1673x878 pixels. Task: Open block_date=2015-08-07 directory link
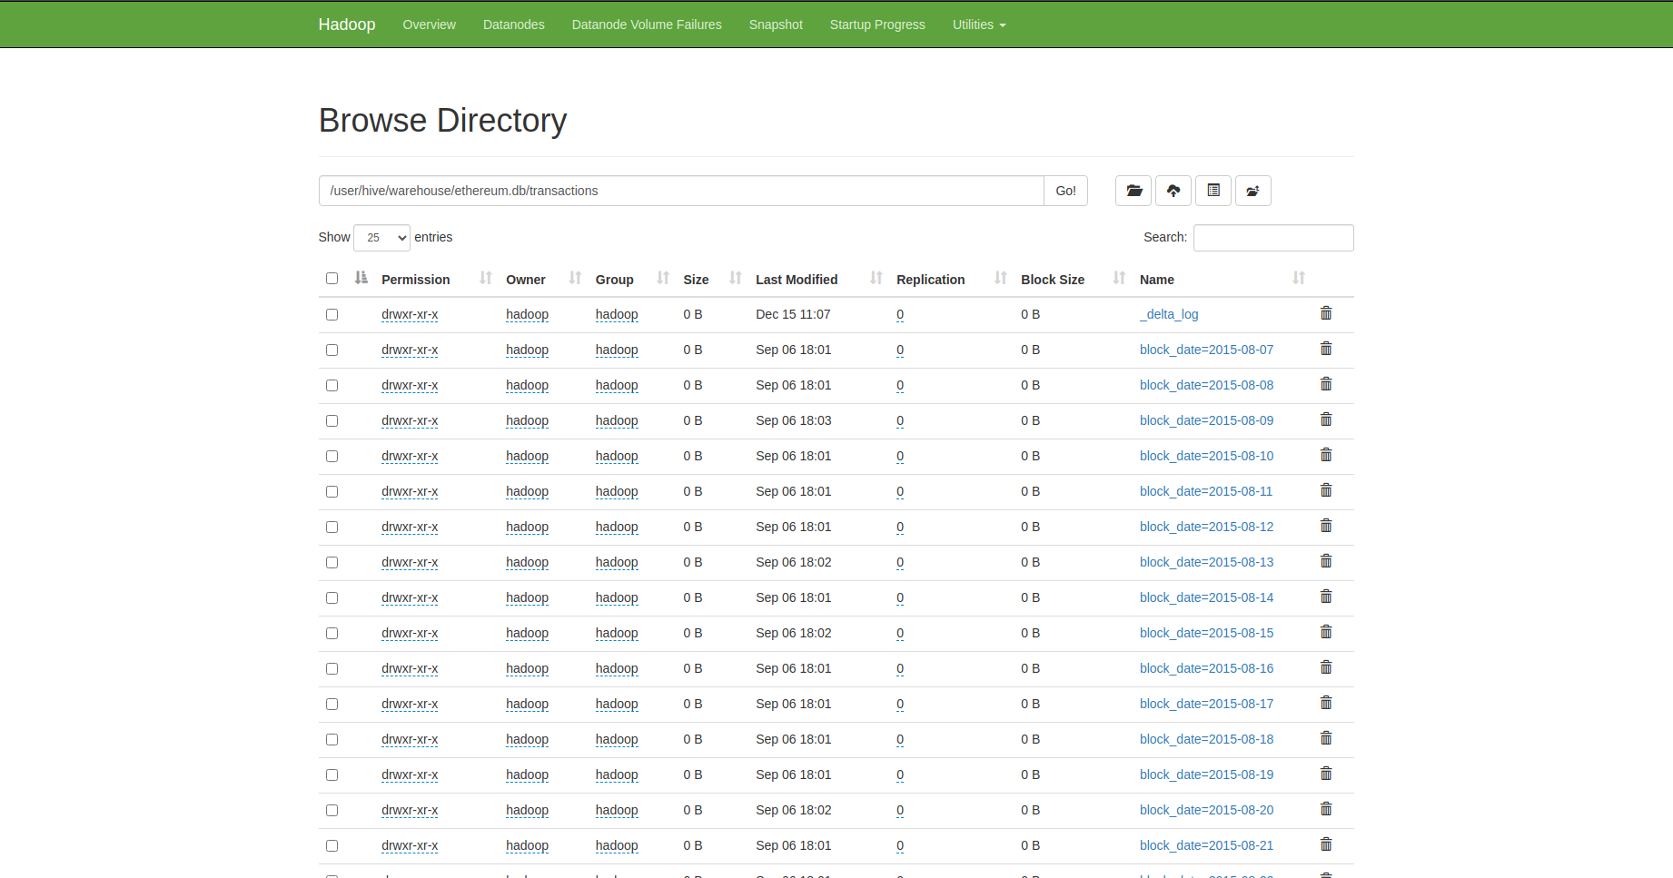1206,350
